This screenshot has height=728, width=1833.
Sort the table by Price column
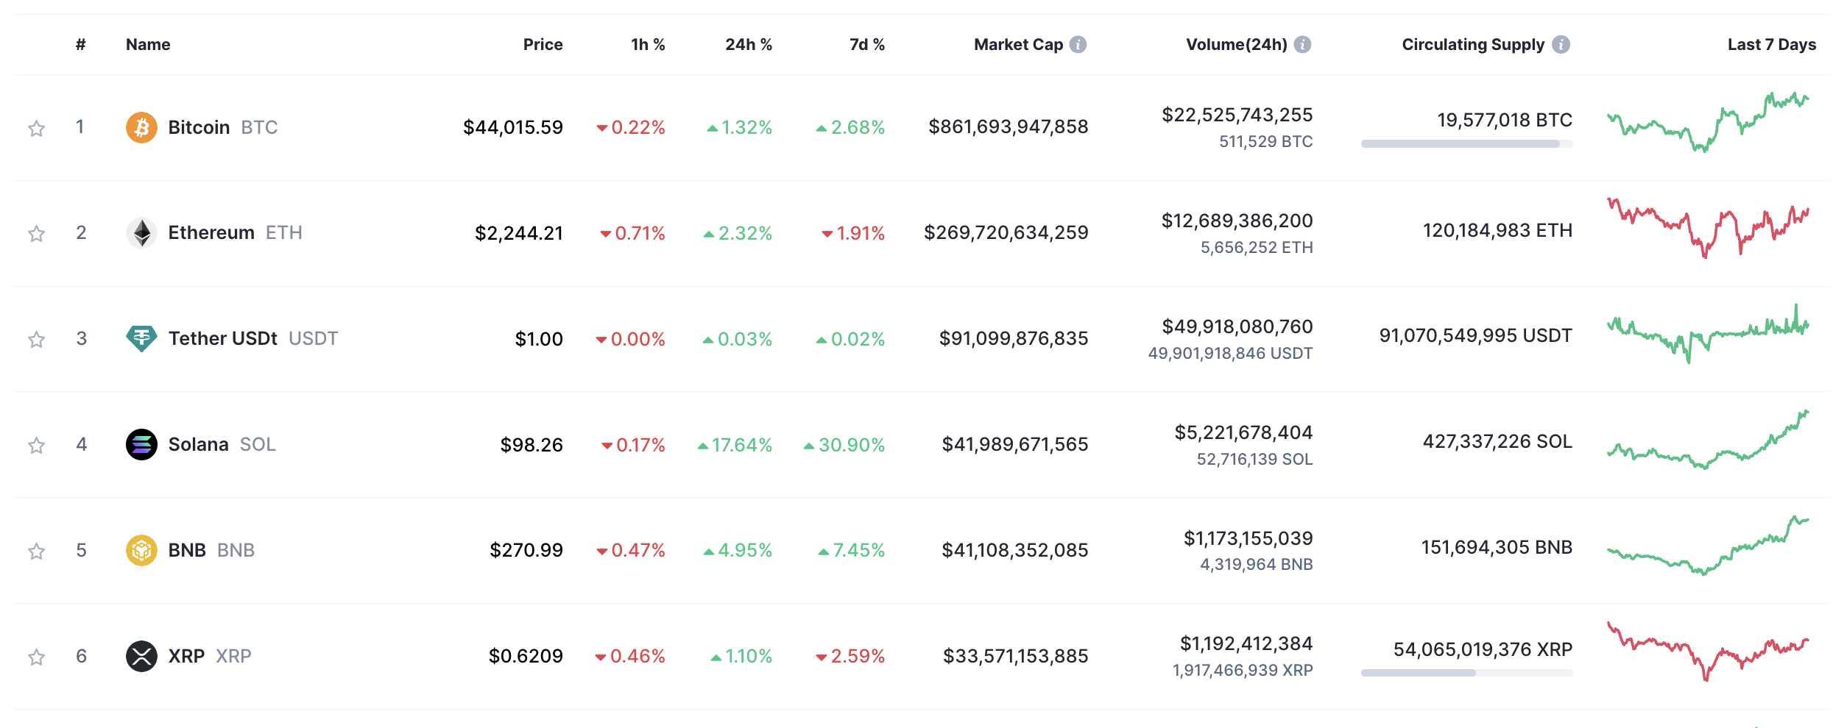(543, 44)
